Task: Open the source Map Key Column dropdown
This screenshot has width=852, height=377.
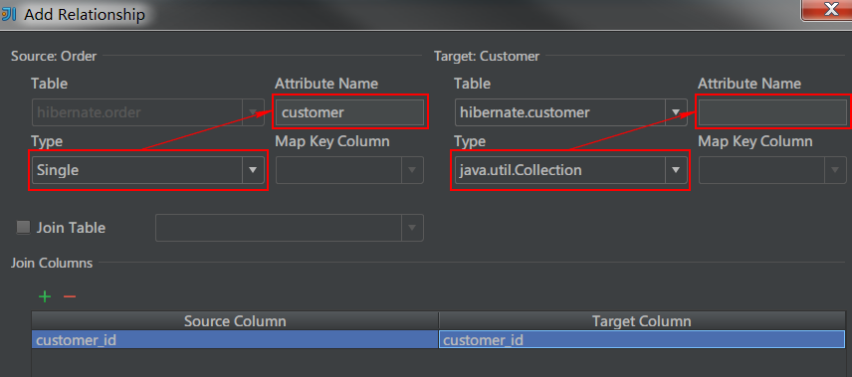Action: coord(349,170)
